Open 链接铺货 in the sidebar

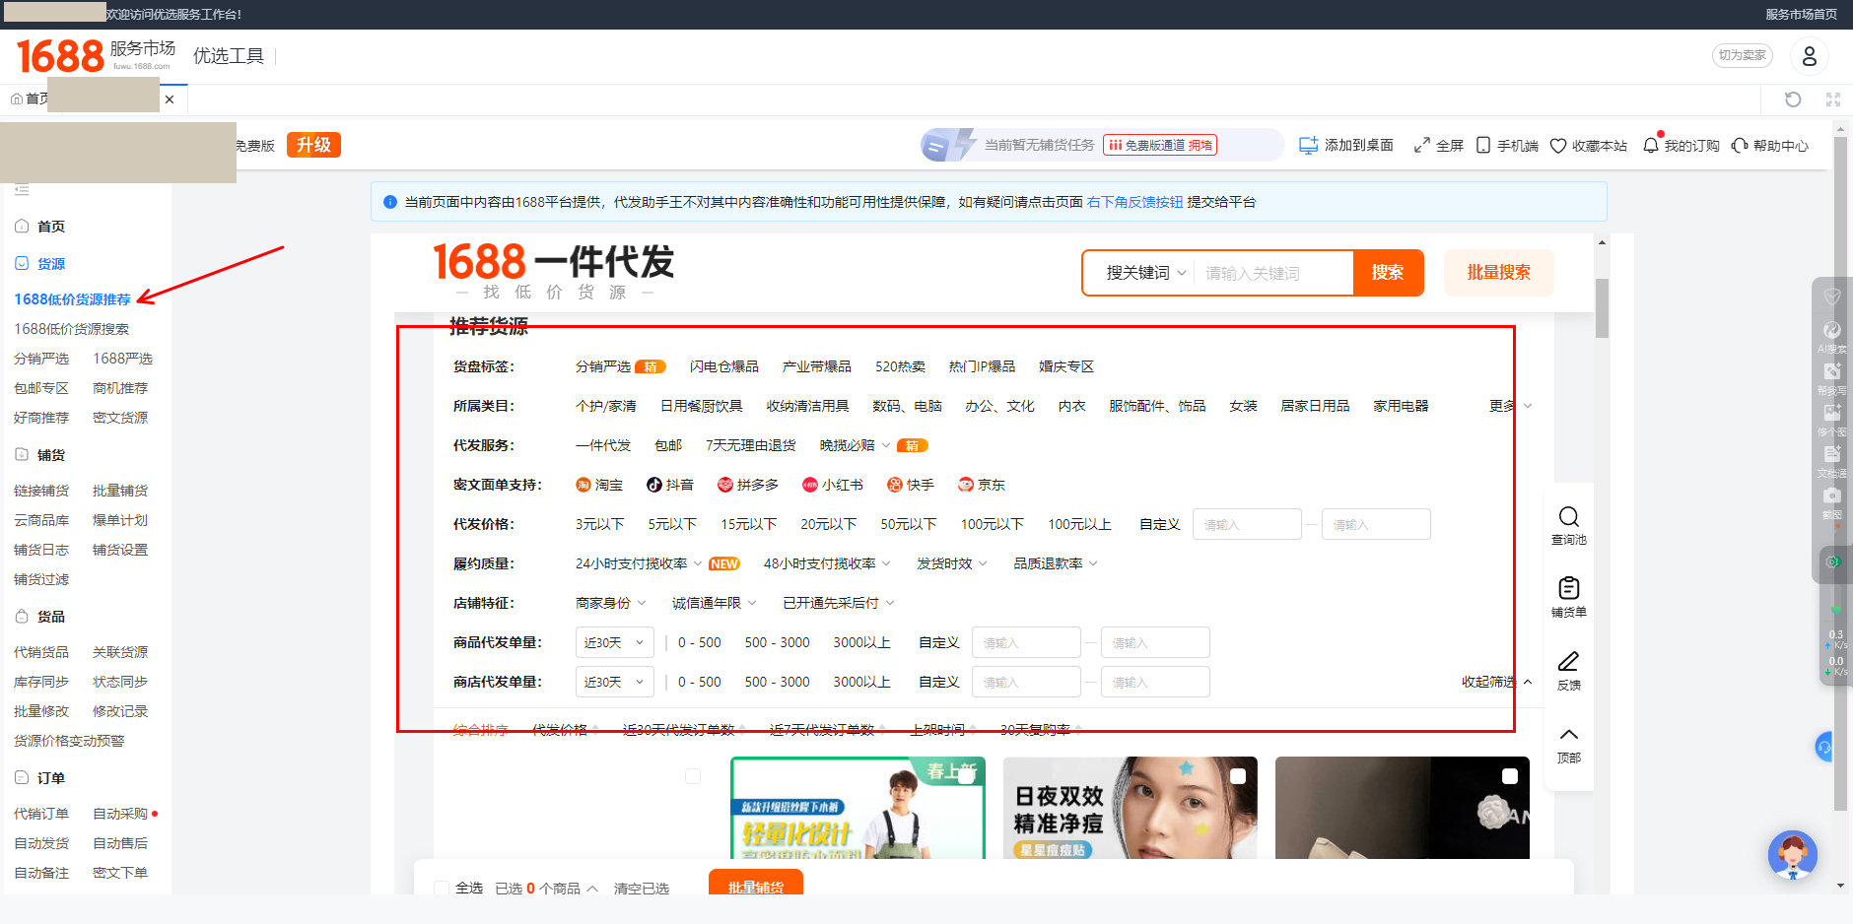41,491
